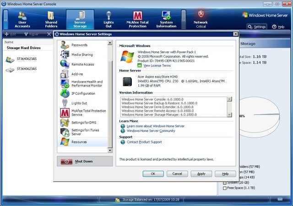Click the status bar storage balanced icon

click(x=117, y=200)
